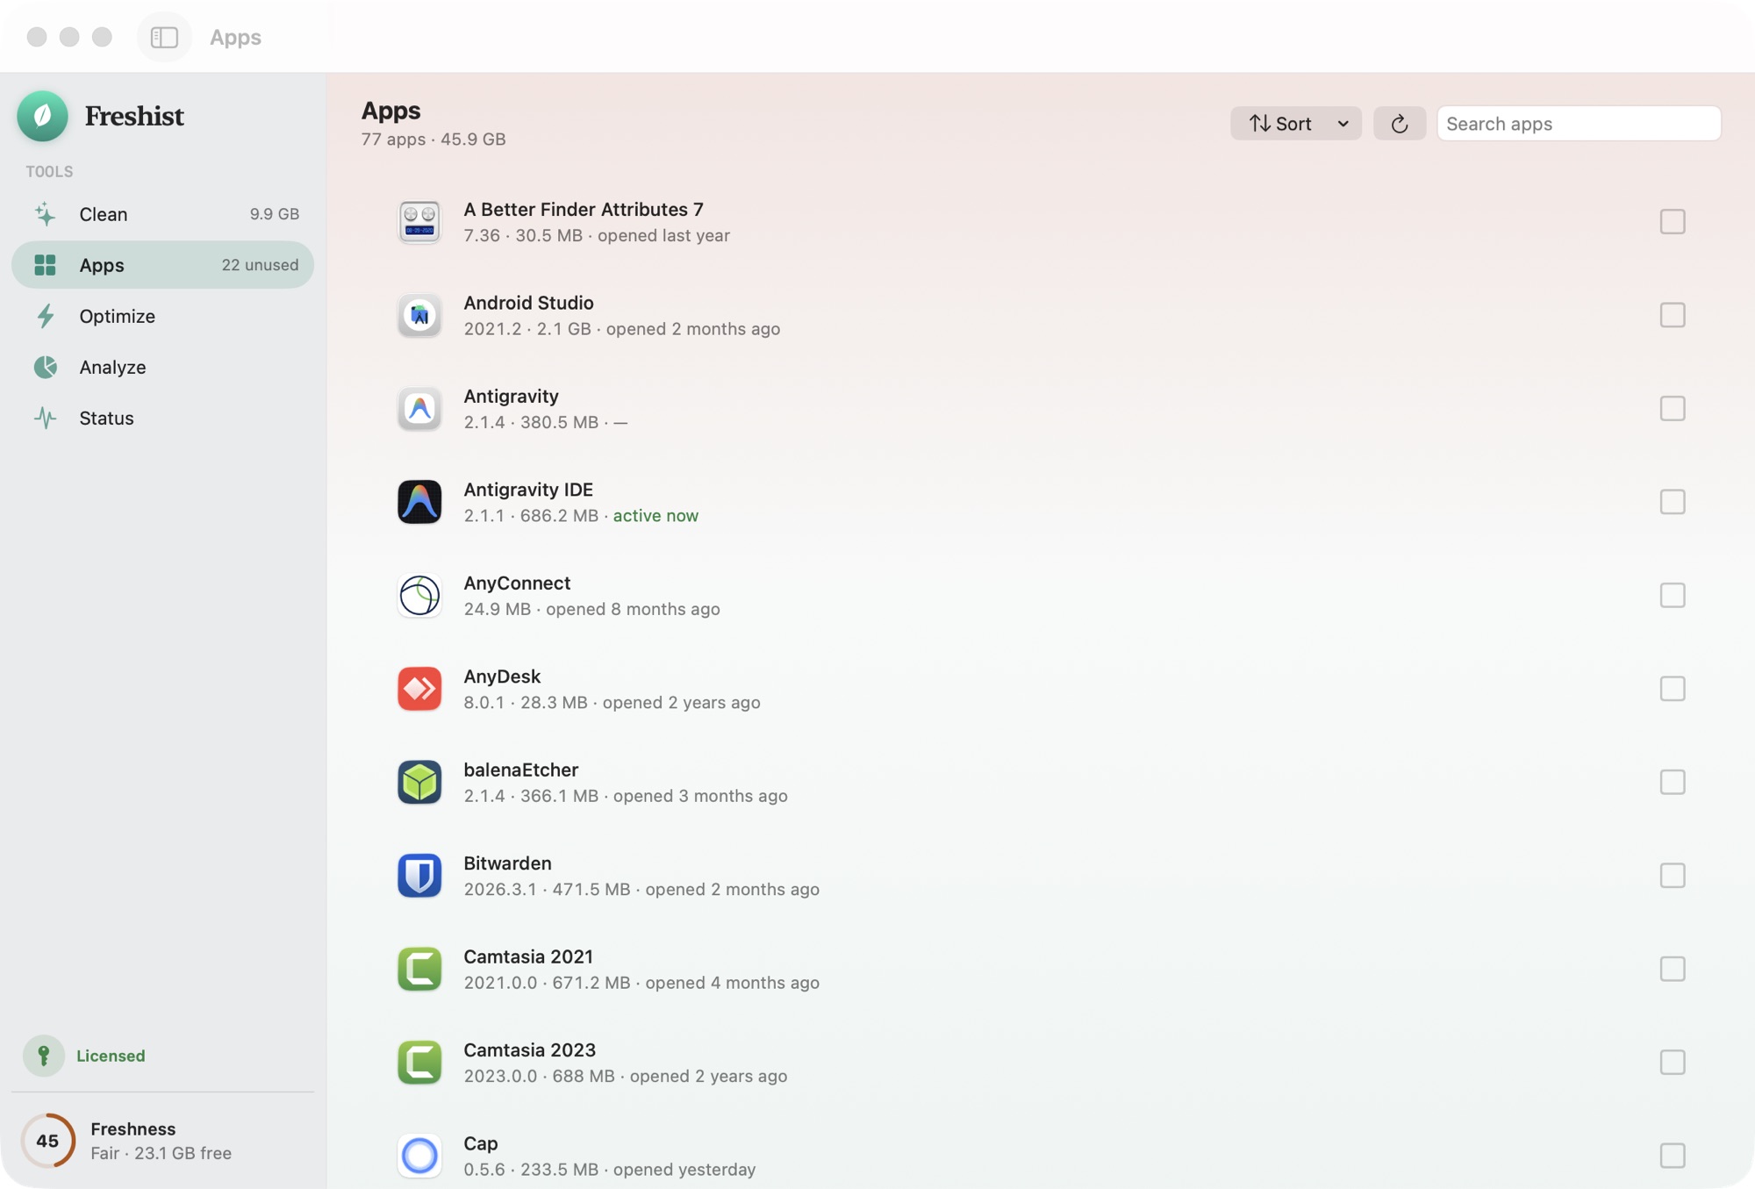The height and width of the screenshot is (1189, 1755).
Task: Click the Freshist leaf logo icon
Action: coord(42,116)
